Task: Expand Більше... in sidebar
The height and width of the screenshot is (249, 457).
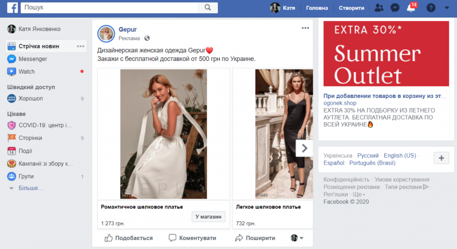Action: click(30, 188)
